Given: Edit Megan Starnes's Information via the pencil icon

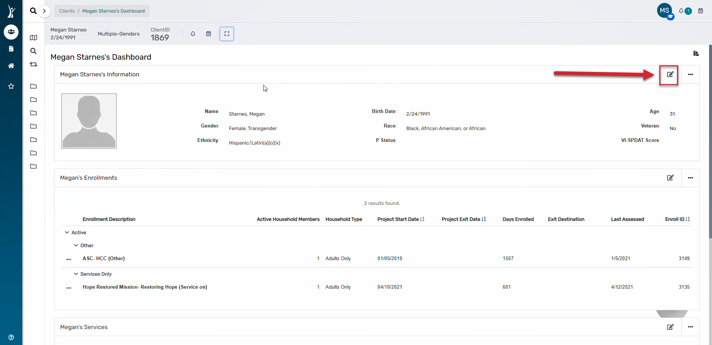Looking at the screenshot, I should point(670,74).
